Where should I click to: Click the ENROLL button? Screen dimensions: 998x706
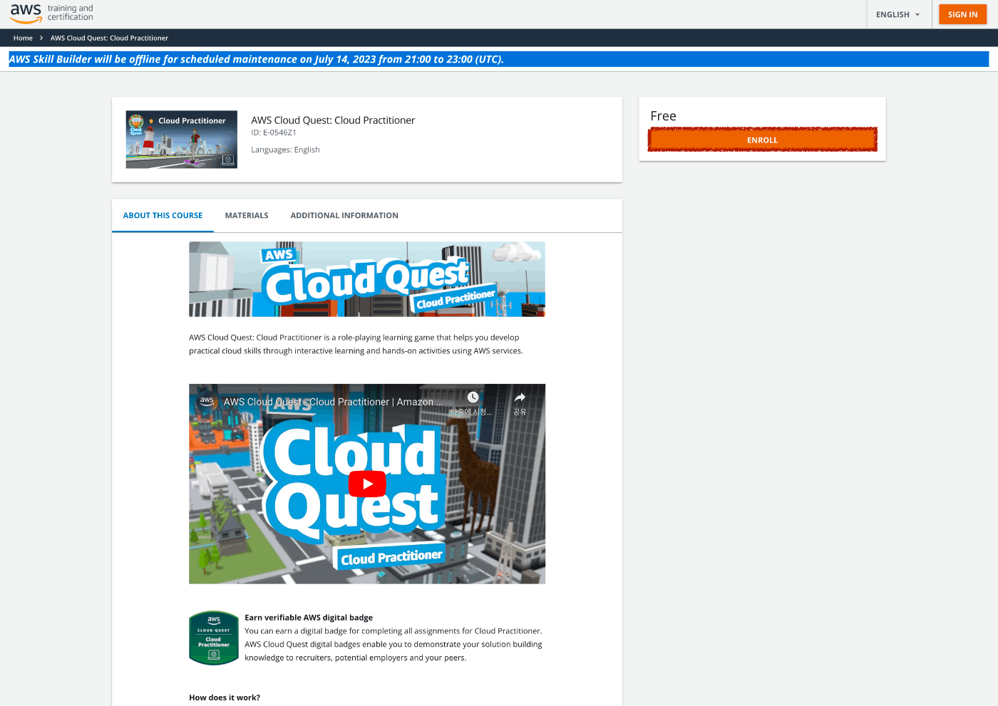pyautogui.click(x=762, y=140)
